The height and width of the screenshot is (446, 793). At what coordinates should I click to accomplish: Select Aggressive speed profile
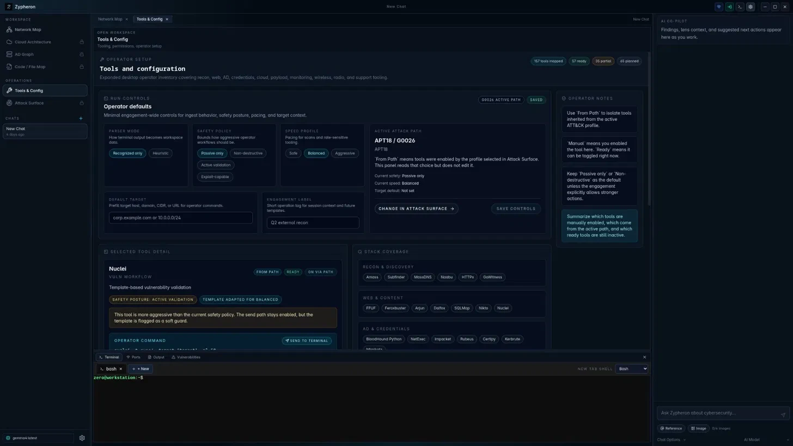pos(345,154)
